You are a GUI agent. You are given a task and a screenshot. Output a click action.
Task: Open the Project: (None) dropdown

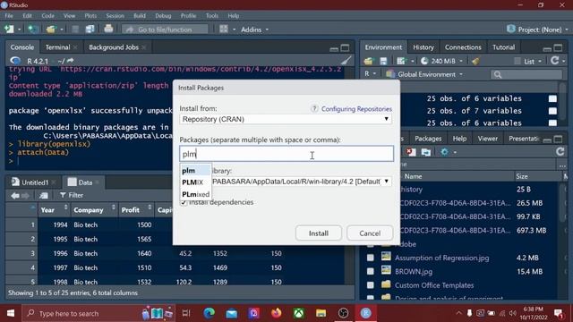pos(537,30)
